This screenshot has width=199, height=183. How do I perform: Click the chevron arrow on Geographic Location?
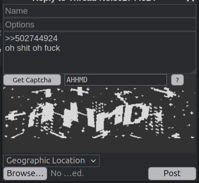(x=93, y=161)
